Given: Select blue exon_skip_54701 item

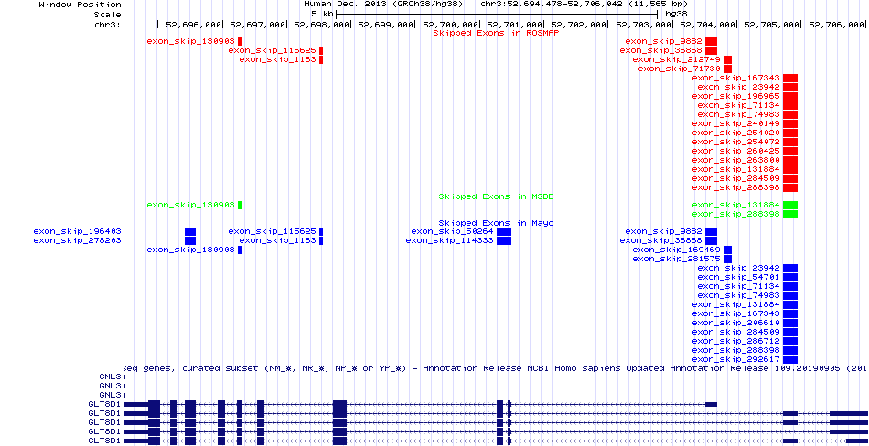Looking at the screenshot, I should tap(790, 277).
